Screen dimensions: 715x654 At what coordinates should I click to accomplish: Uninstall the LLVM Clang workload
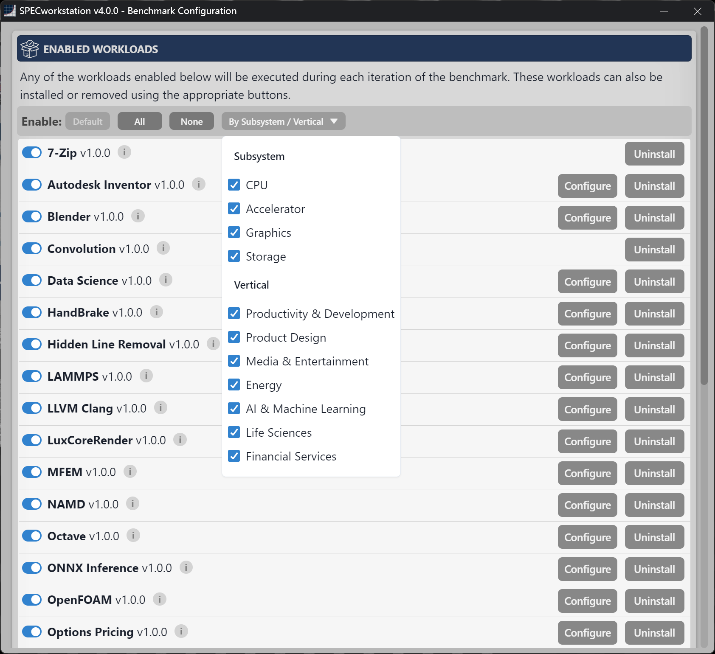654,409
